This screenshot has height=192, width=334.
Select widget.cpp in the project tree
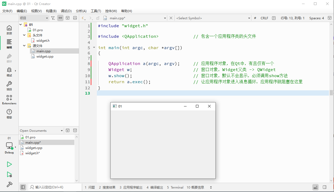(45, 56)
